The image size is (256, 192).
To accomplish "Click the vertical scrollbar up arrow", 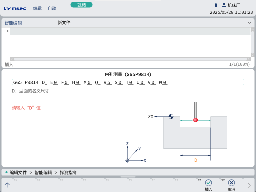I will point(252,29).
